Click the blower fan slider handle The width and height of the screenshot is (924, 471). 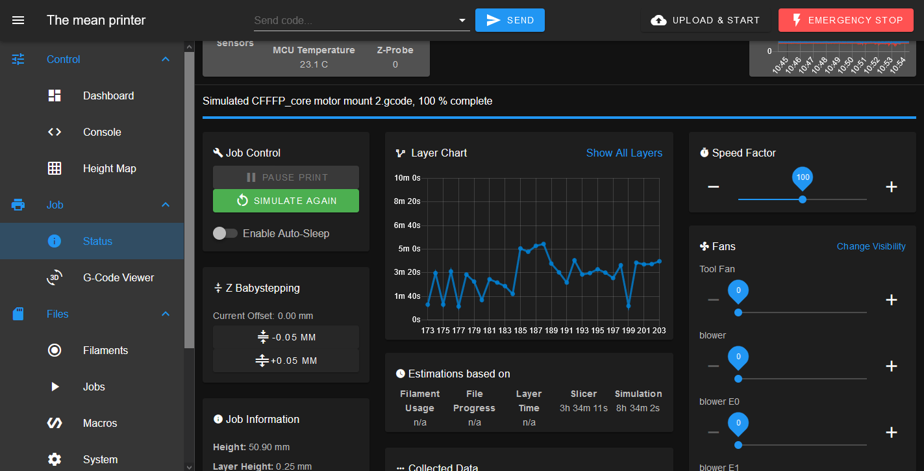click(738, 379)
